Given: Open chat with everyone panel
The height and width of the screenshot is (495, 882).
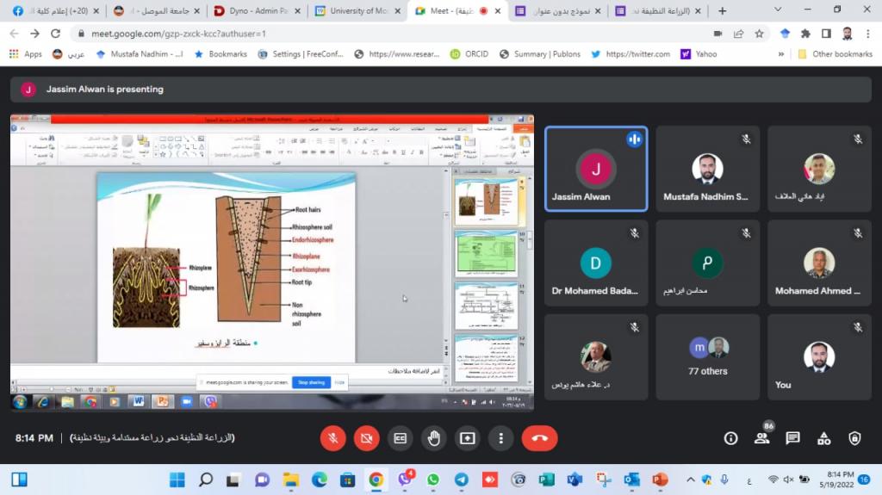Looking at the screenshot, I should pyautogui.click(x=792, y=438).
